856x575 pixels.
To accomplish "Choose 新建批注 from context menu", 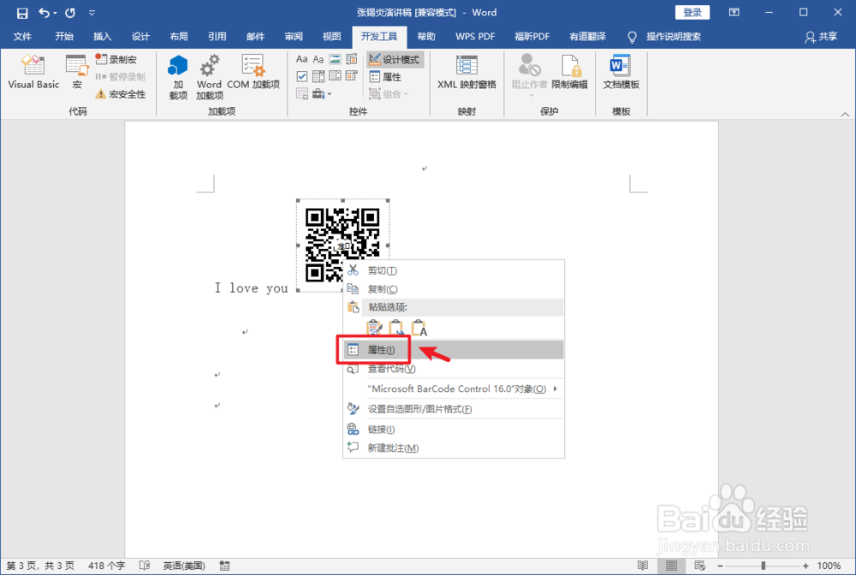I will point(454,448).
